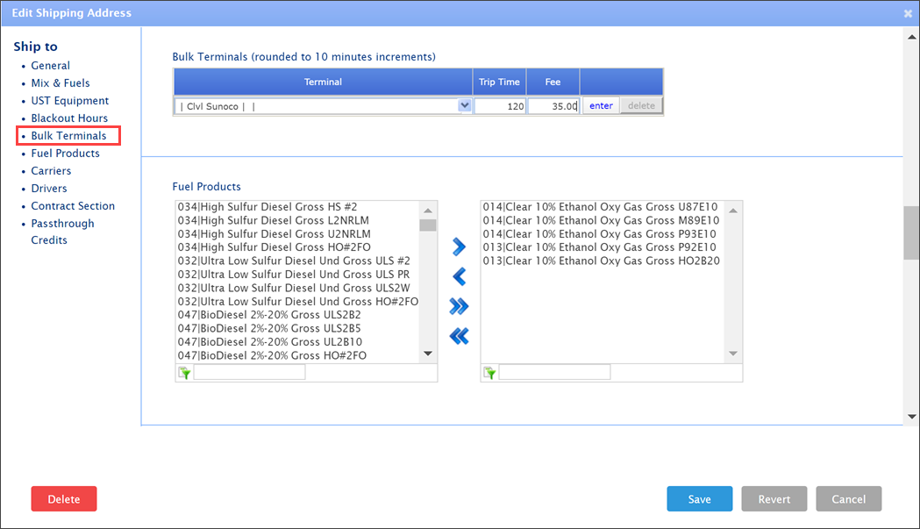Select Ultra Low Sulfur Diesel ULS #2

coord(294,261)
